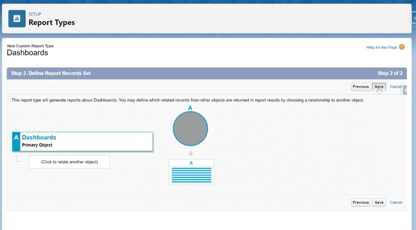Click the striped A table diagram

[x=191, y=172]
